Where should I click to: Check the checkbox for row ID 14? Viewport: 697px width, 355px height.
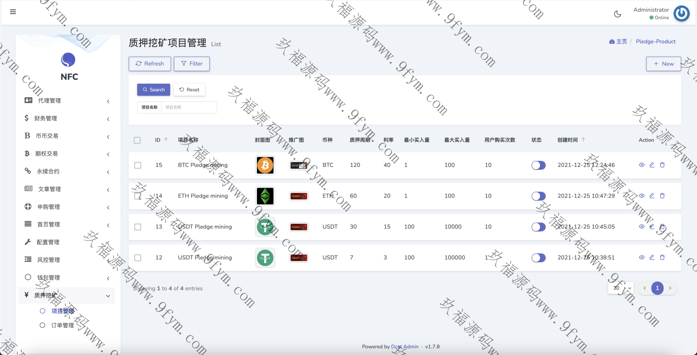coord(137,196)
